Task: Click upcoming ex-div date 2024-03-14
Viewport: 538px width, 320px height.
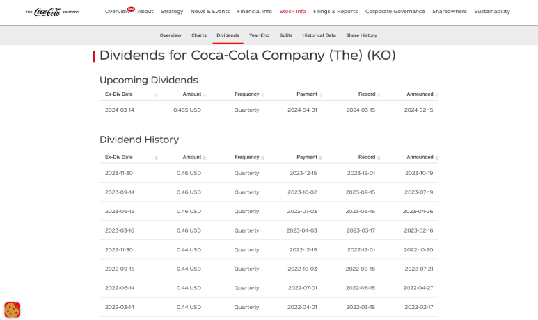Action: click(120, 110)
